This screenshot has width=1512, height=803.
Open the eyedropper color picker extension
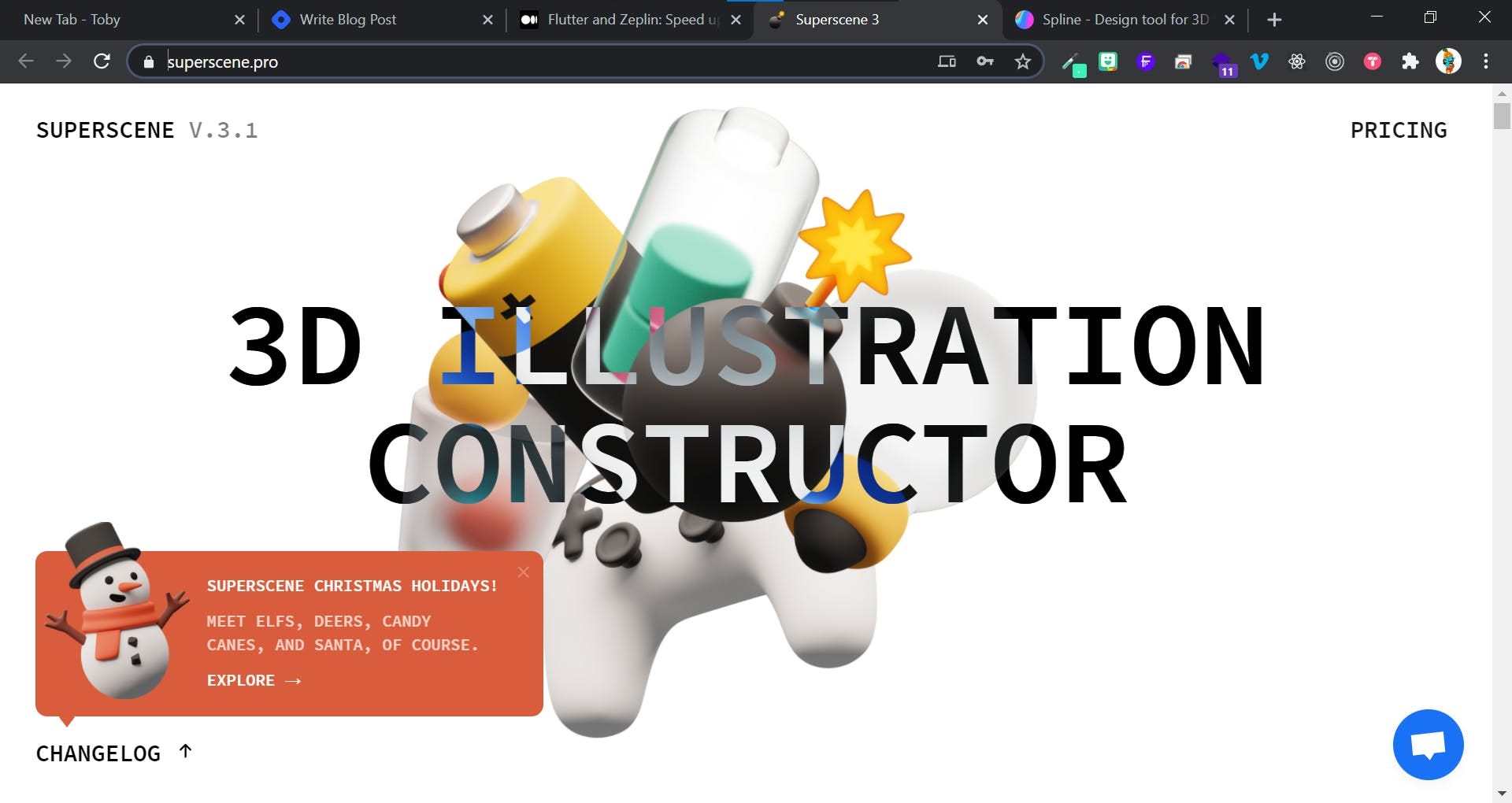[x=1073, y=62]
